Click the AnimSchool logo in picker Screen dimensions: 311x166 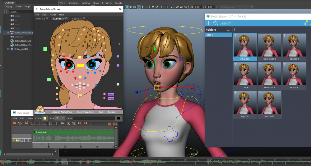40,110
